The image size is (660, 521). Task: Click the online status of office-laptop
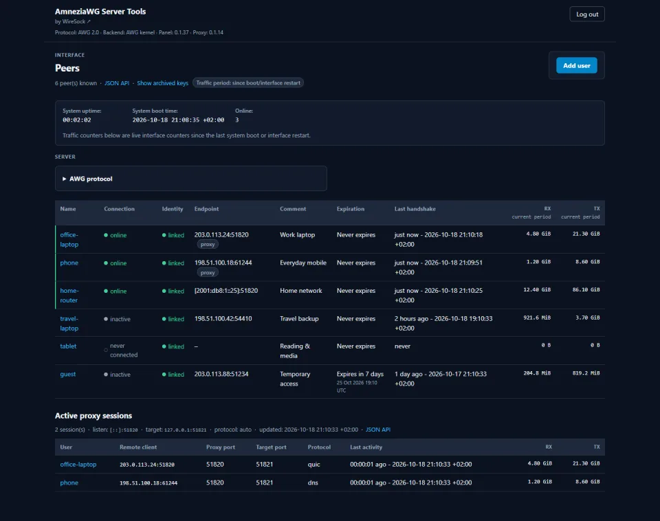click(x=115, y=235)
